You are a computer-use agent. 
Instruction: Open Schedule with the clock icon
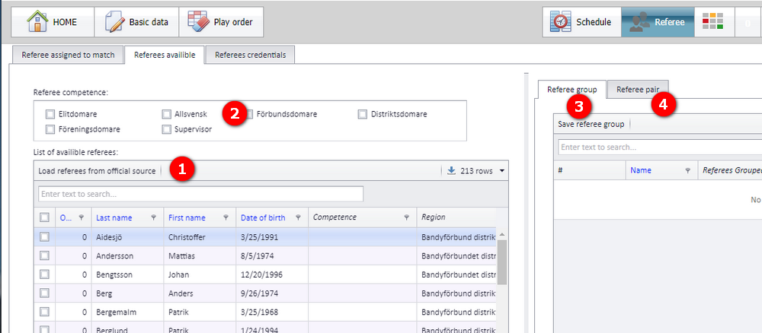coord(560,22)
